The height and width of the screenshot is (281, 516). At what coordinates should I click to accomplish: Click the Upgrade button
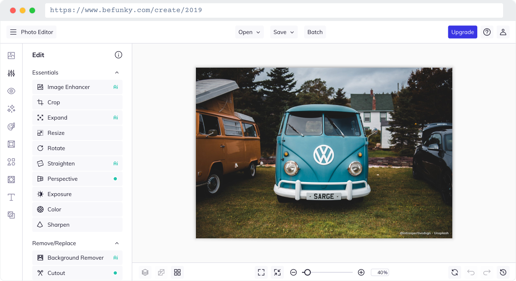[462, 32]
